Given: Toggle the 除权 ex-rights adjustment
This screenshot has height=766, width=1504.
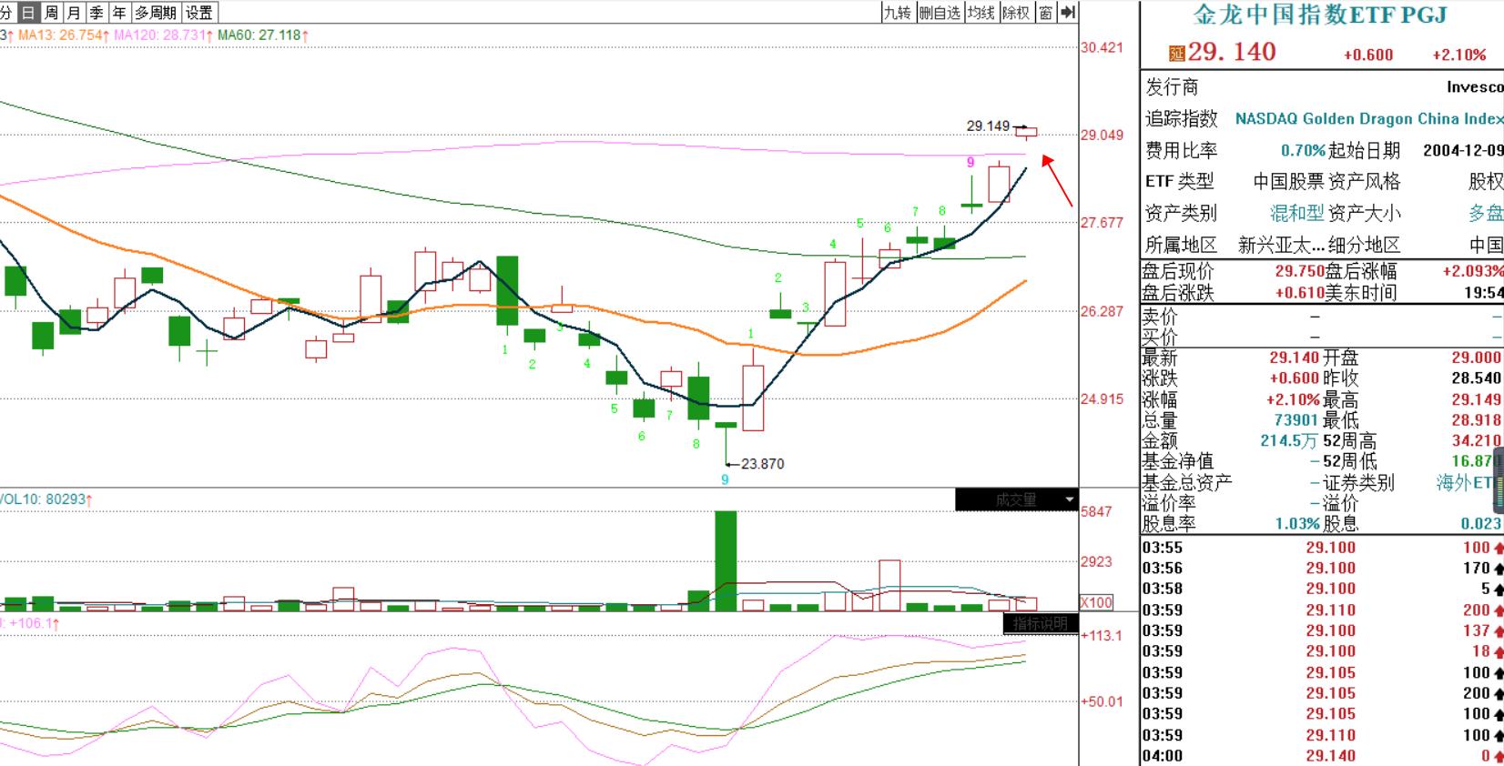Looking at the screenshot, I should tap(1015, 13).
